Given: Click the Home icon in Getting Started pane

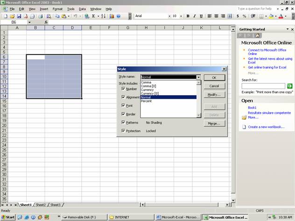Looking at the screenshot, I should [x=258, y=35].
